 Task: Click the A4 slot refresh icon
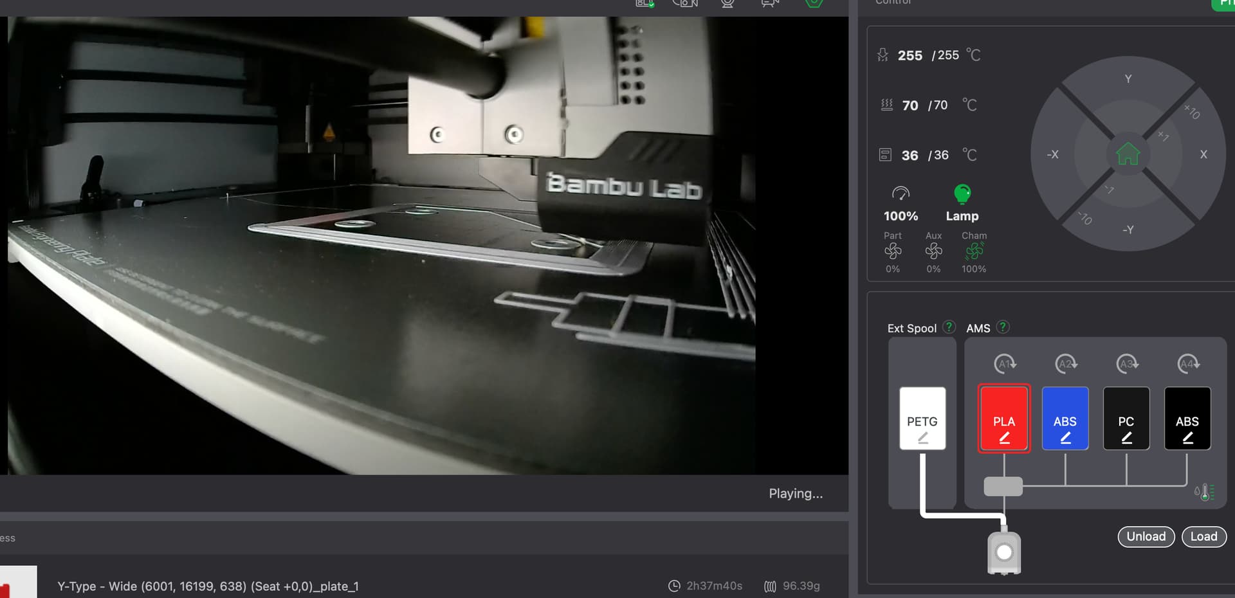(x=1187, y=364)
